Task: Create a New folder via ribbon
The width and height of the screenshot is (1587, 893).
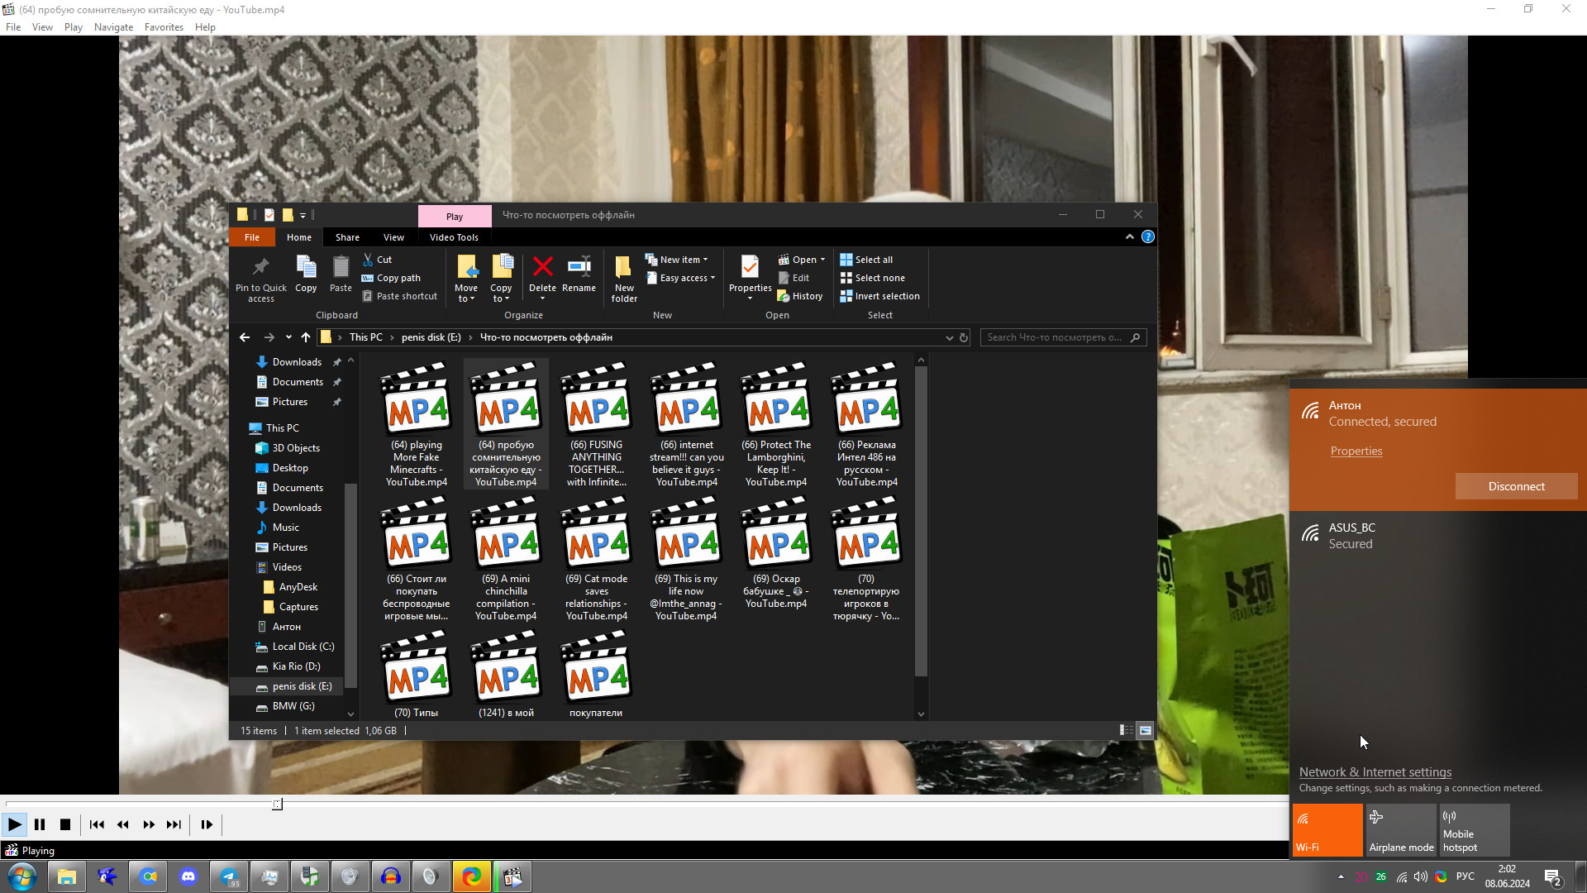Action: point(624,277)
